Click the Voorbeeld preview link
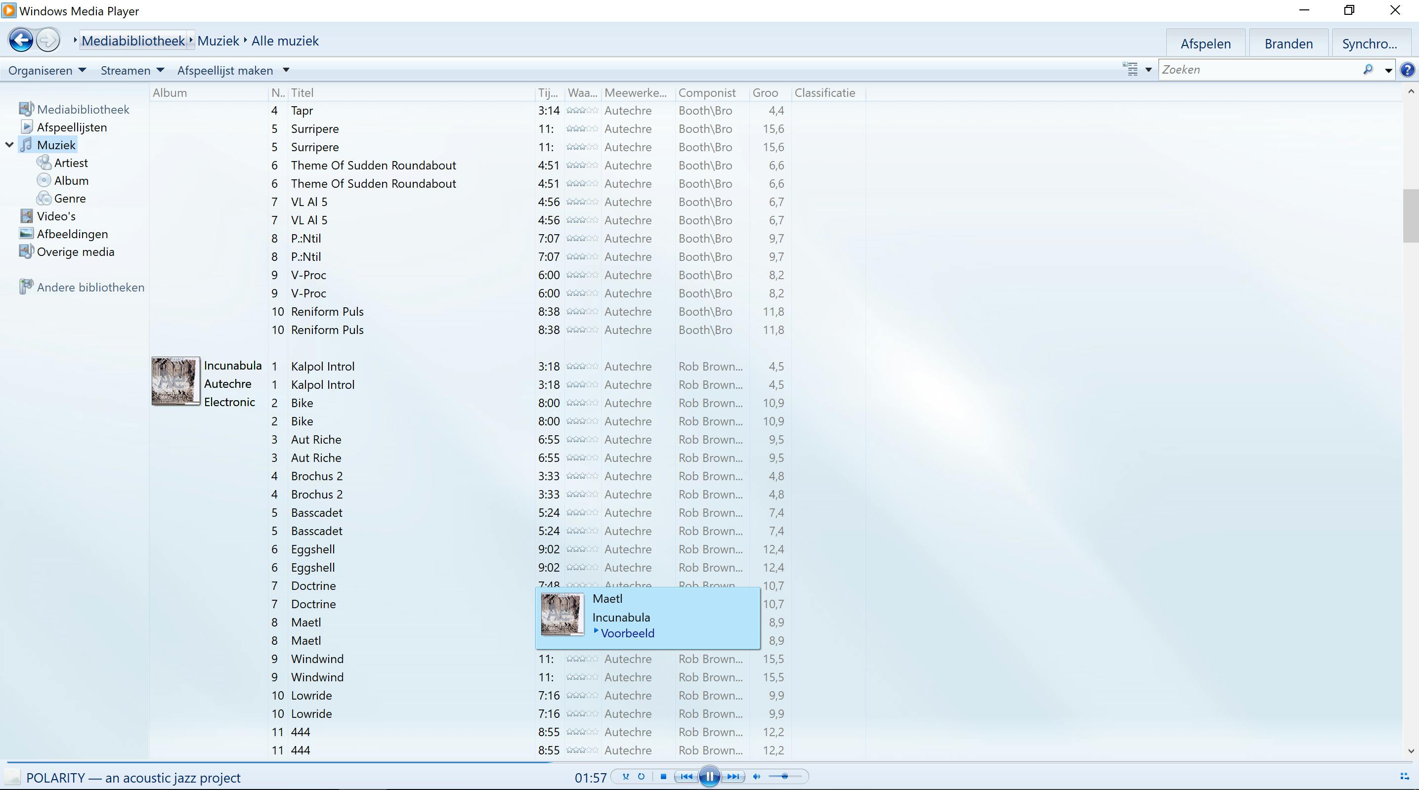 coord(627,633)
